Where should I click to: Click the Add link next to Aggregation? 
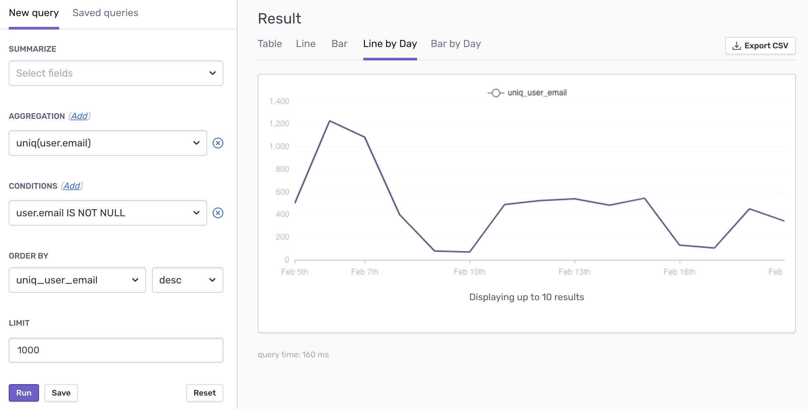click(x=79, y=116)
